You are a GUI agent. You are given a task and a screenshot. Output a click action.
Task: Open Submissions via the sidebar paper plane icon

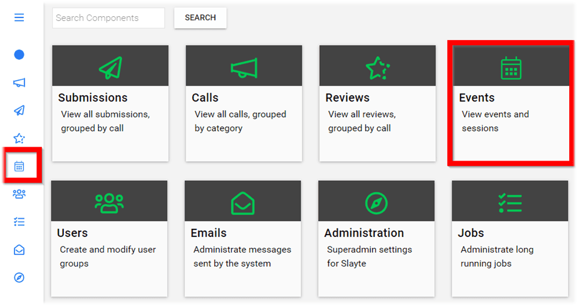(19, 111)
